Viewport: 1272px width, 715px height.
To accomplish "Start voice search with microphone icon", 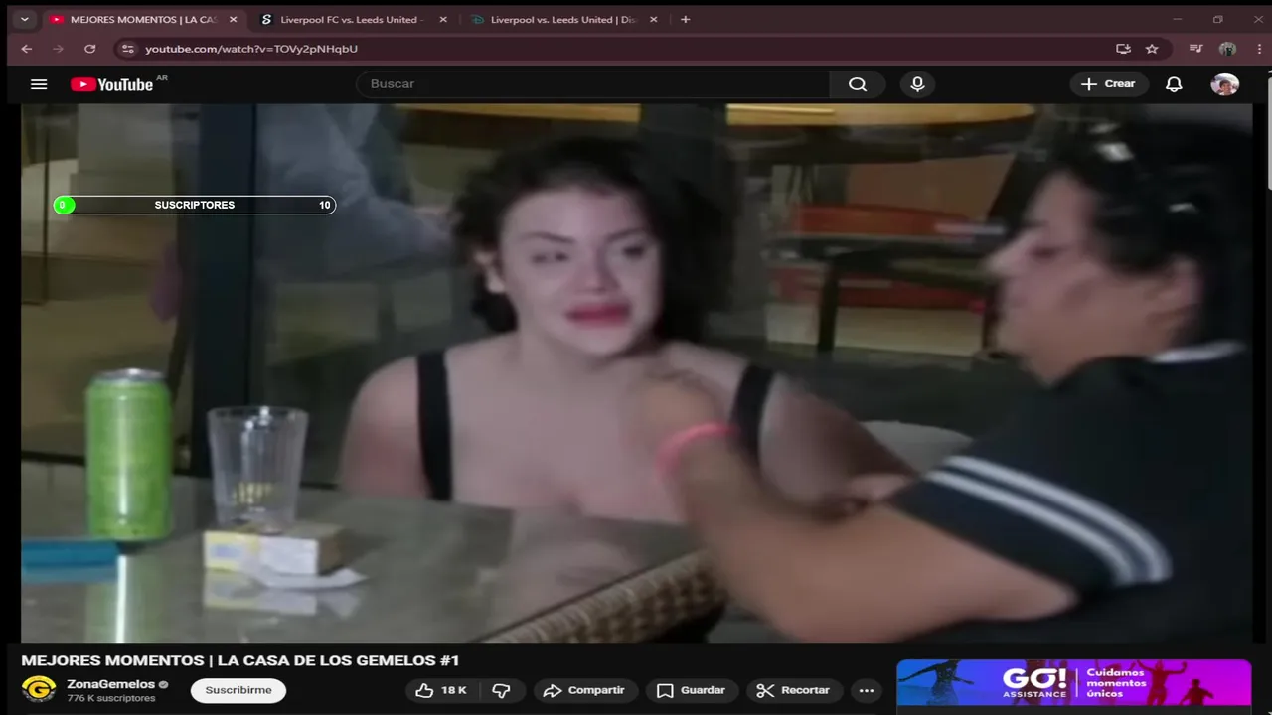I will pyautogui.click(x=917, y=84).
